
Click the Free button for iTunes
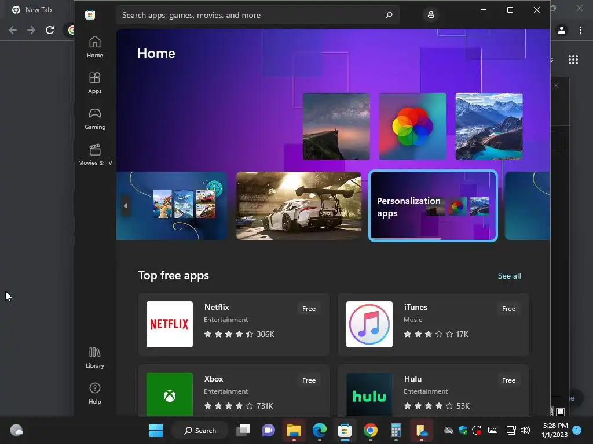coord(508,309)
